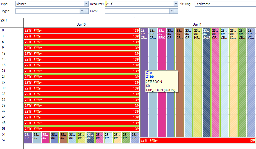Click the row label 54

pos(4,134)
